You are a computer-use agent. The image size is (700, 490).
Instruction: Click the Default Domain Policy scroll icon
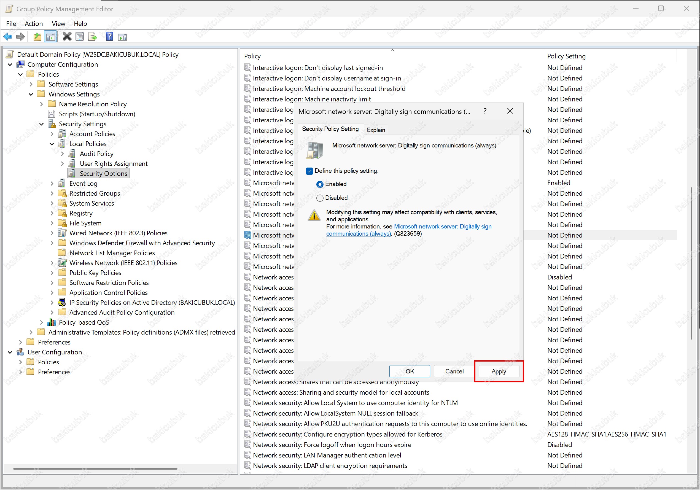[x=10, y=55]
